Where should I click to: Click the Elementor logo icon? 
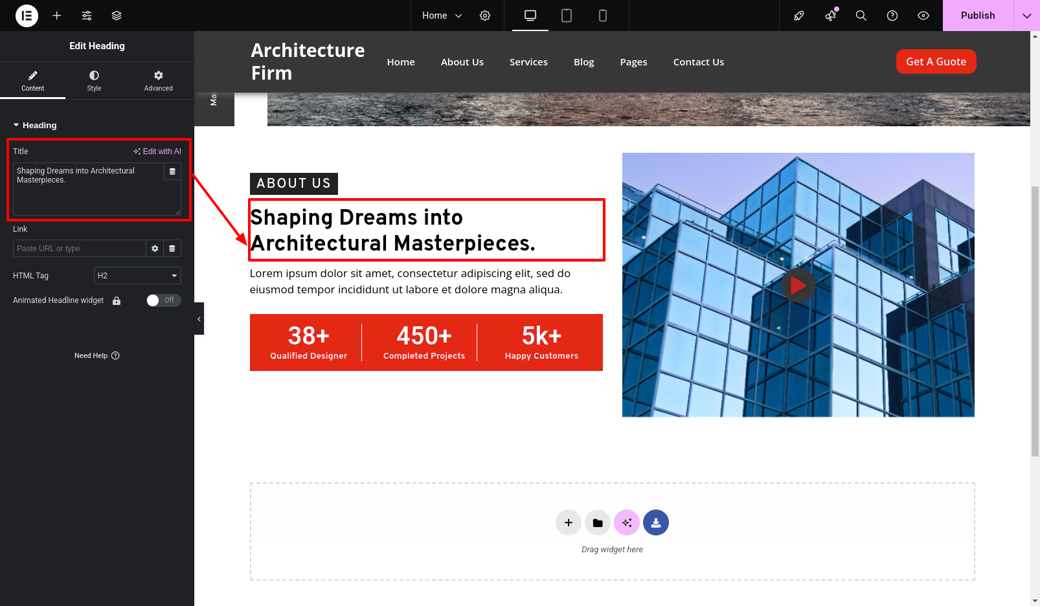[27, 16]
